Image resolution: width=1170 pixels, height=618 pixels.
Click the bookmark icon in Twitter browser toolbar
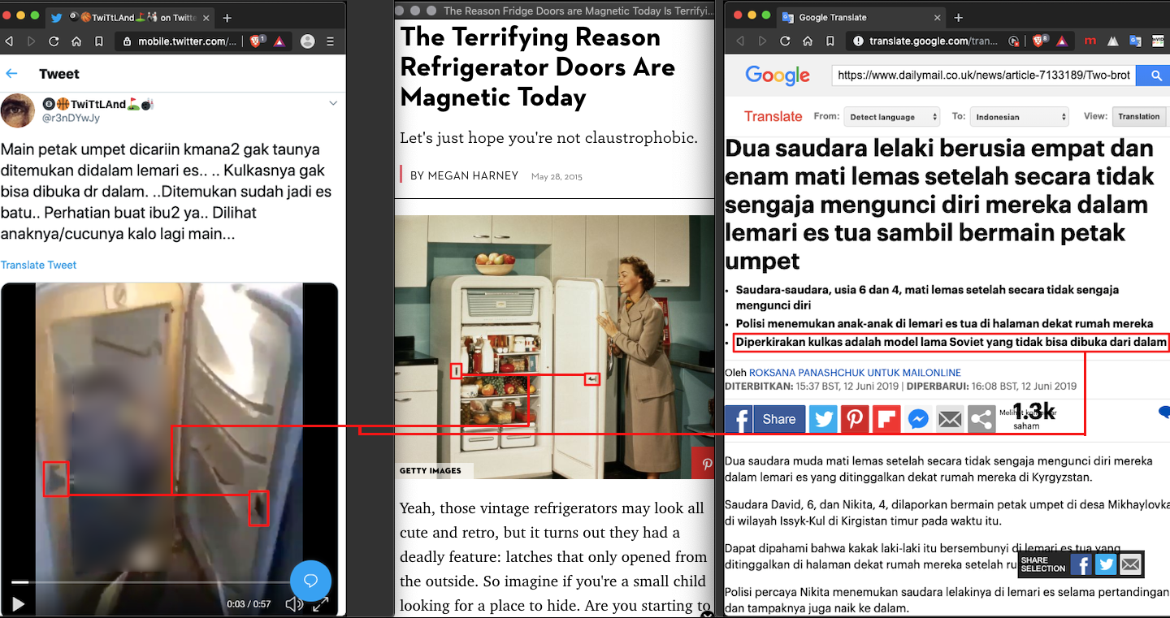coord(98,41)
